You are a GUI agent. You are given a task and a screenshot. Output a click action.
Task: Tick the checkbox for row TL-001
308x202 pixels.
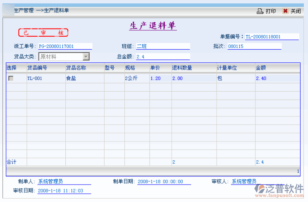point(11,78)
